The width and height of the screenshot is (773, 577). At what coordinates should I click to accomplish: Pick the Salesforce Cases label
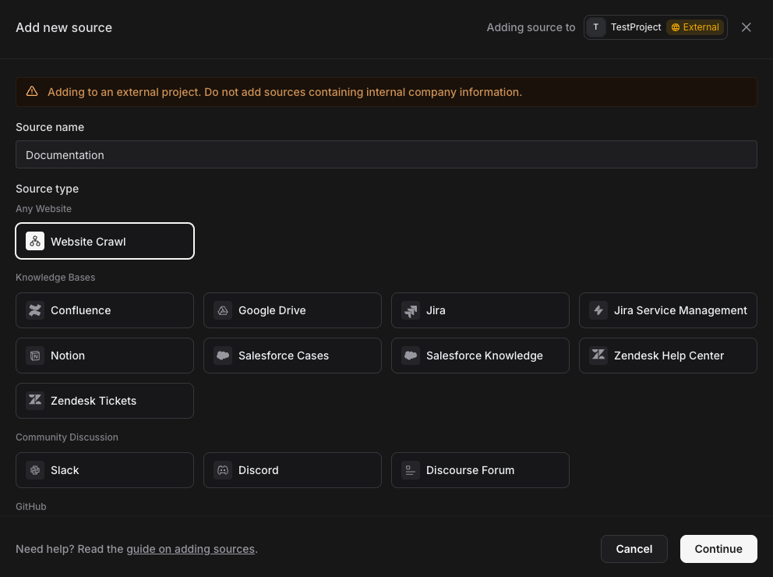pos(284,356)
